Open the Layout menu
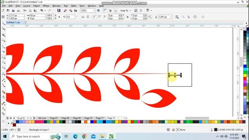249x140 pixels. click(27, 6)
